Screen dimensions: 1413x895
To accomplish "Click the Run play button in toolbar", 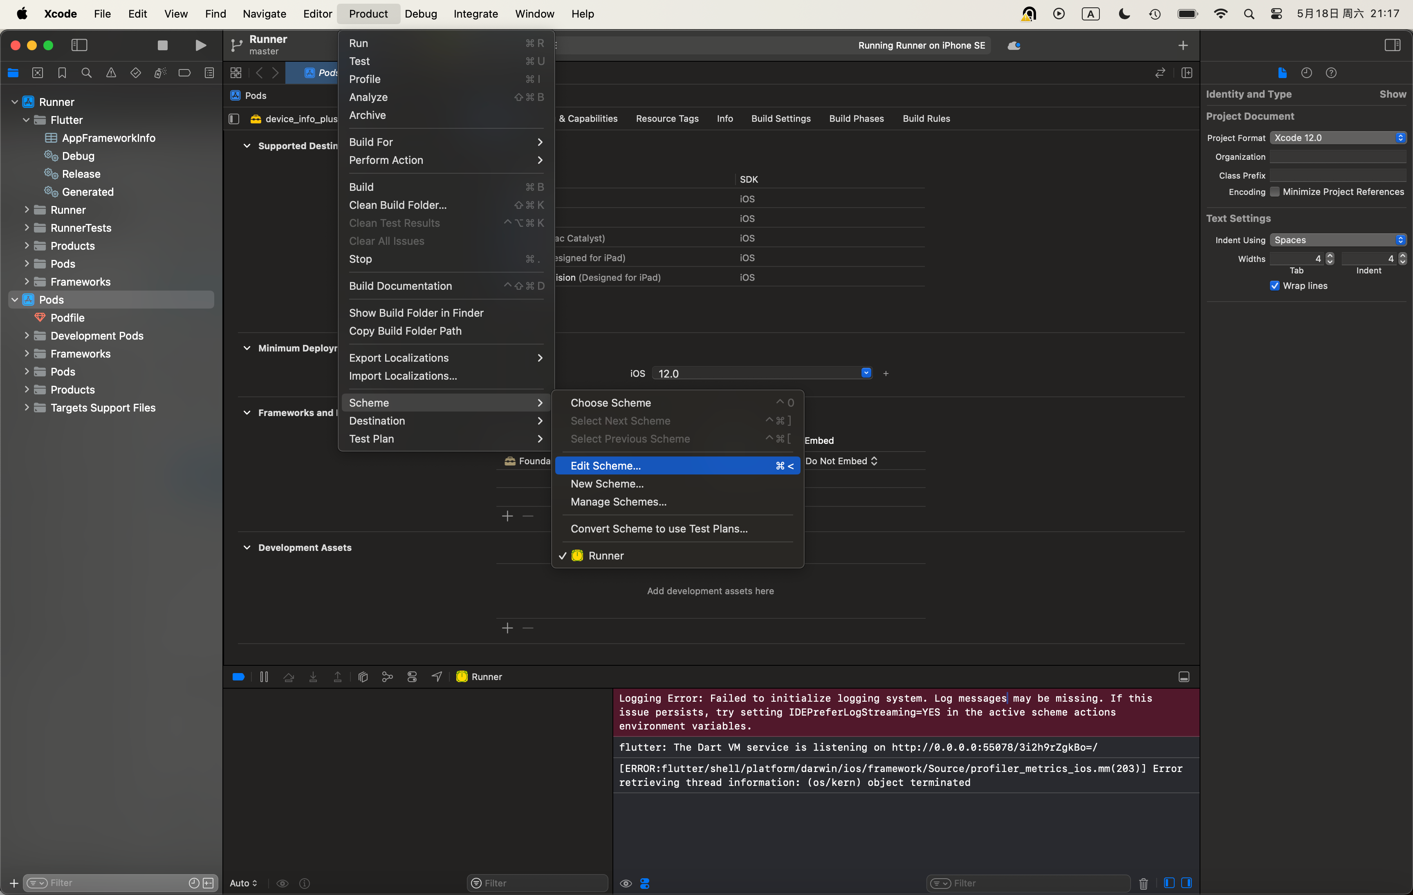I will coord(200,45).
